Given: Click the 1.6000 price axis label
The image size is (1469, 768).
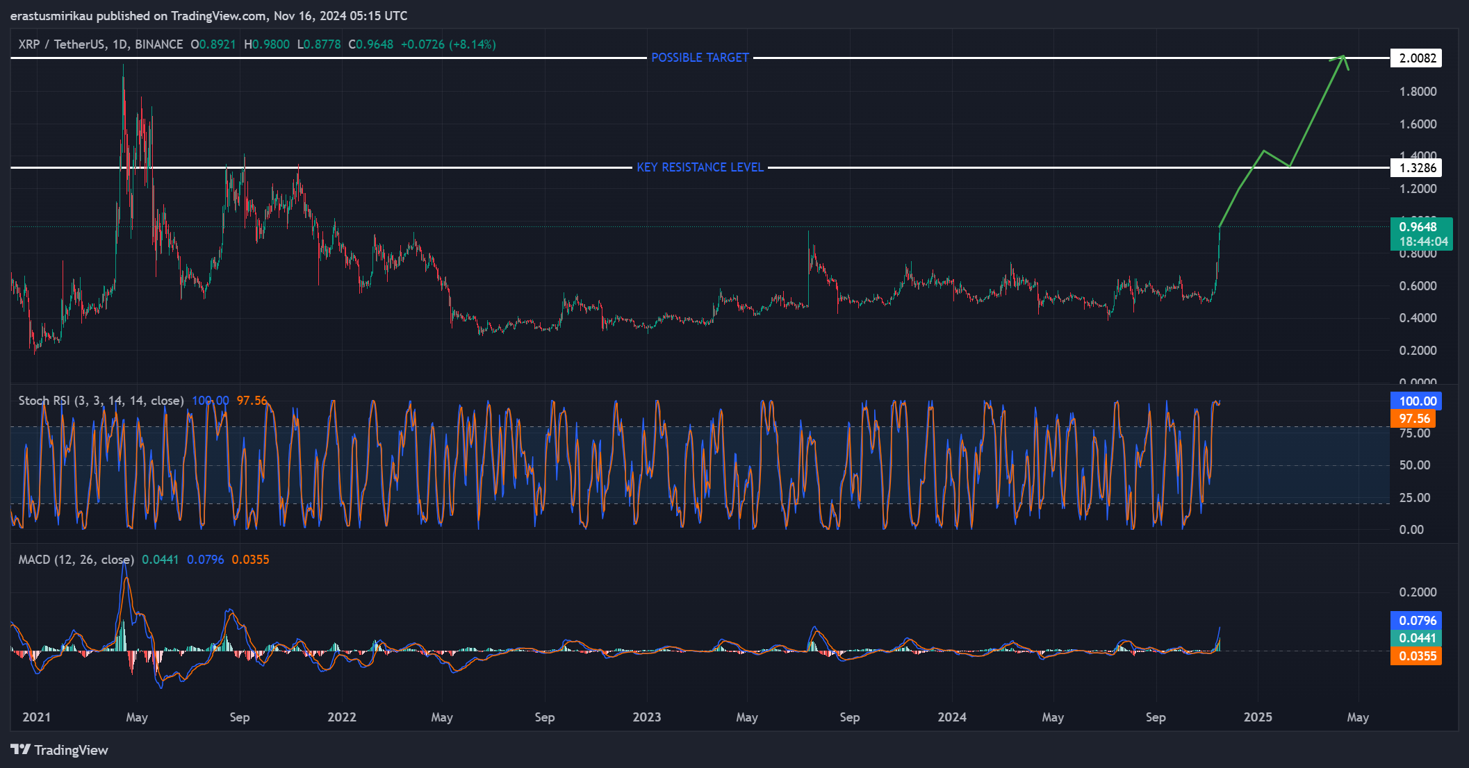Looking at the screenshot, I should [1418, 124].
